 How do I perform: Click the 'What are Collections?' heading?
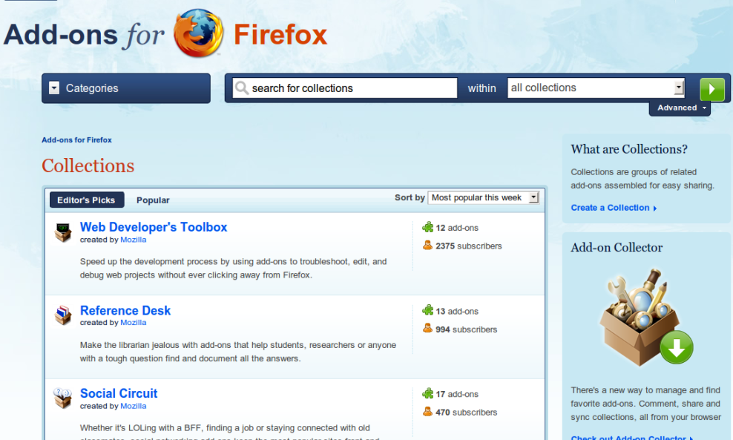pos(629,149)
